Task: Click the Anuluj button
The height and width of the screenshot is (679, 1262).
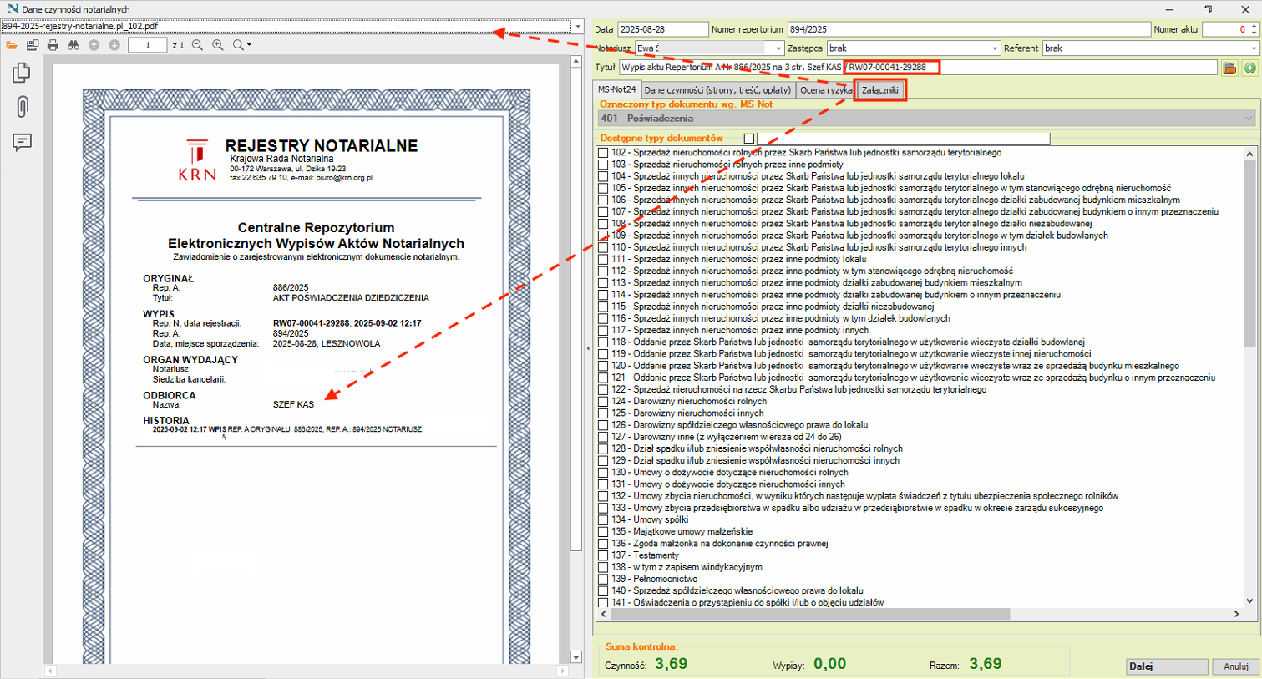Action: point(1235,666)
